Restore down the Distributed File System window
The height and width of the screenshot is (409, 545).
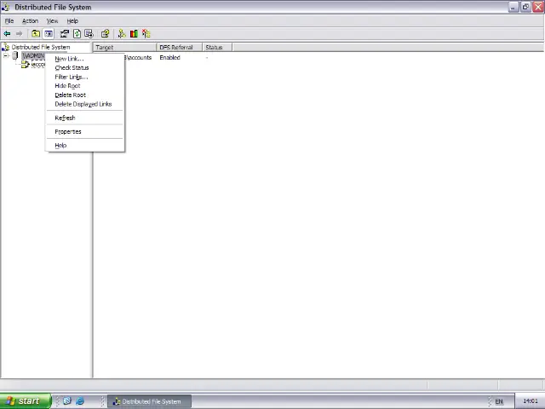coord(525,7)
